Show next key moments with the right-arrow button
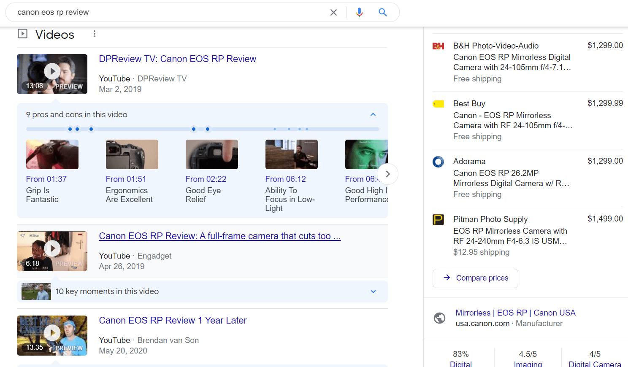 tap(387, 174)
